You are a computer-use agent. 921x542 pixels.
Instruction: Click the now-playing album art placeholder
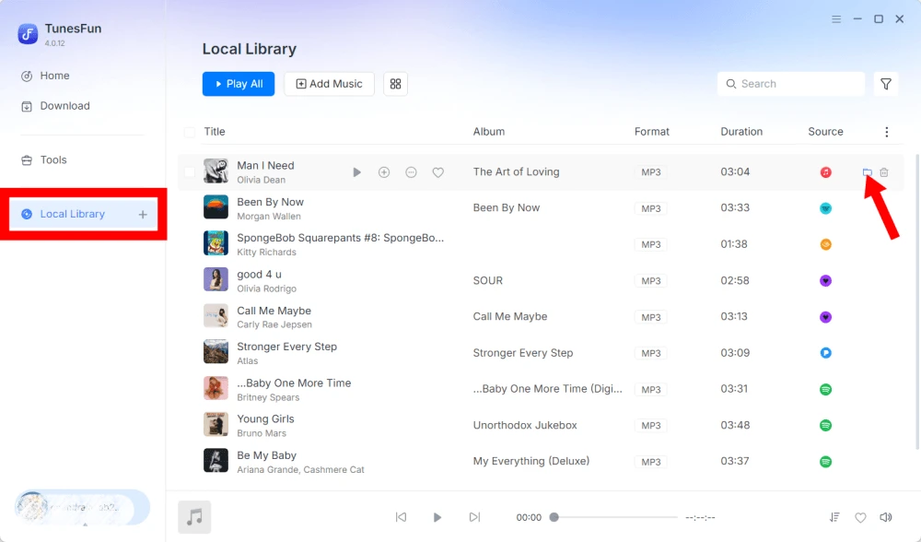(194, 517)
